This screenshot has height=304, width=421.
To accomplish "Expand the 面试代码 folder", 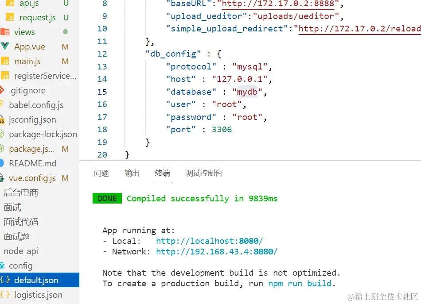I will (21, 222).
